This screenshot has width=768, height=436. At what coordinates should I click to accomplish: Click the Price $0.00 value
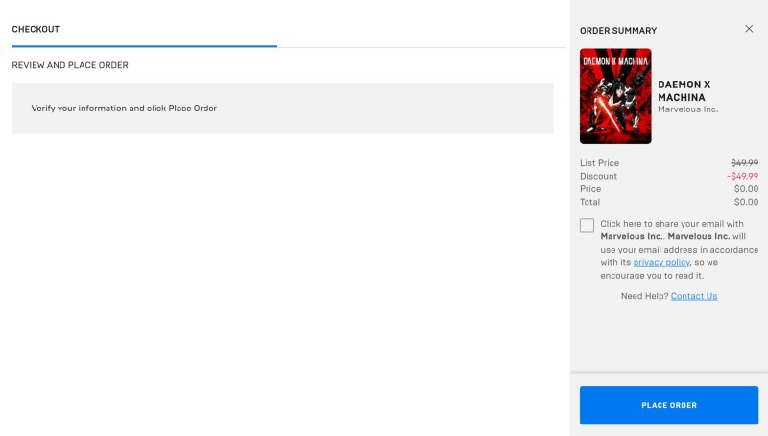(x=746, y=189)
